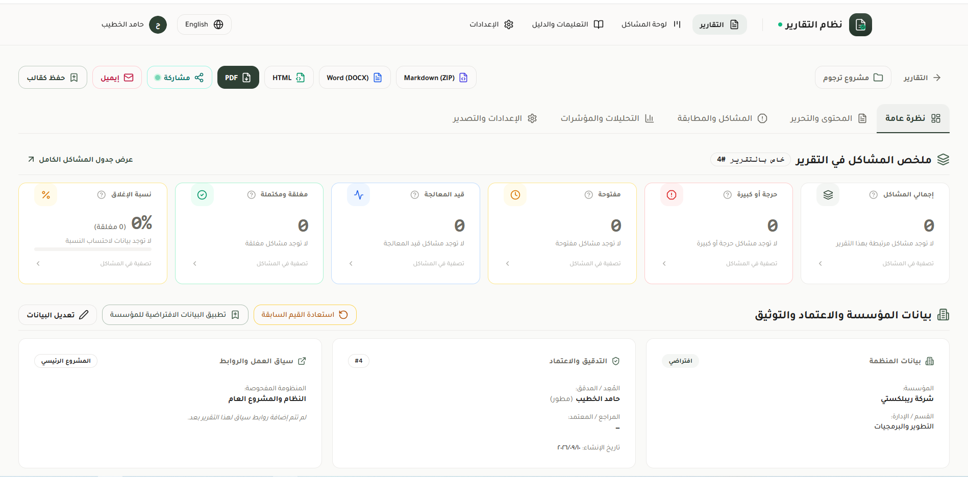Viewport: 968px width, 477px height.
Task: Click the reports system logo icon
Action: 860,24
